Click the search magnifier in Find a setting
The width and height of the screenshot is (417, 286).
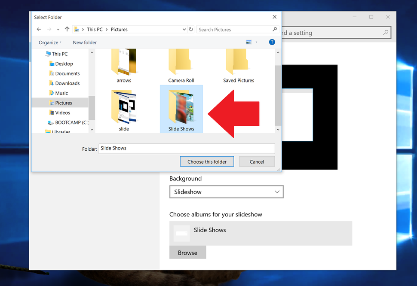click(x=386, y=32)
